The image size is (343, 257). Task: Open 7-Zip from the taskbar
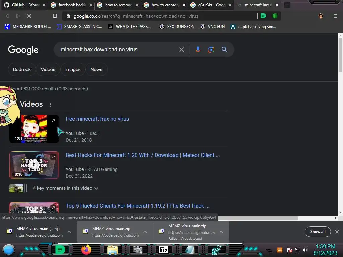(x=164, y=250)
